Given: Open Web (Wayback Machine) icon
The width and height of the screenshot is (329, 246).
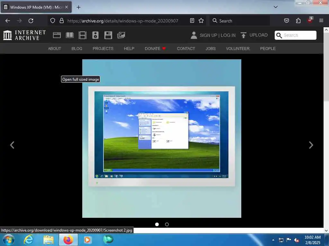Looking at the screenshot, I should (x=57, y=35).
